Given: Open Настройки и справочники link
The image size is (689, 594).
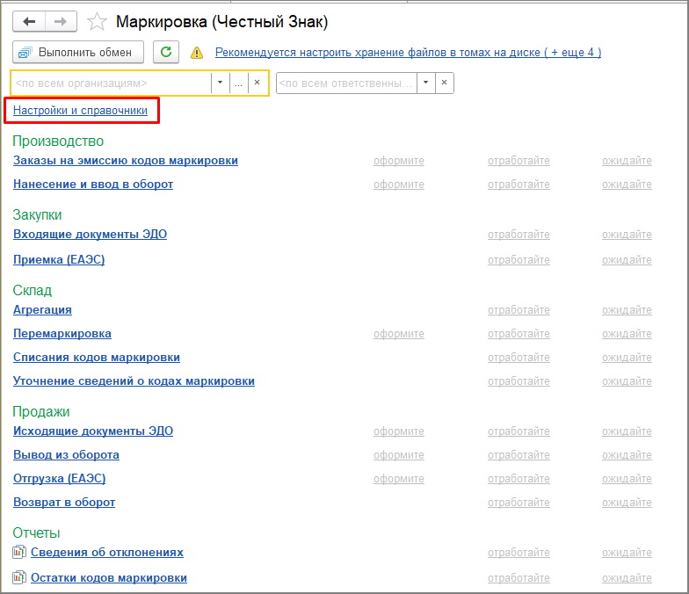Looking at the screenshot, I should tap(81, 111).
